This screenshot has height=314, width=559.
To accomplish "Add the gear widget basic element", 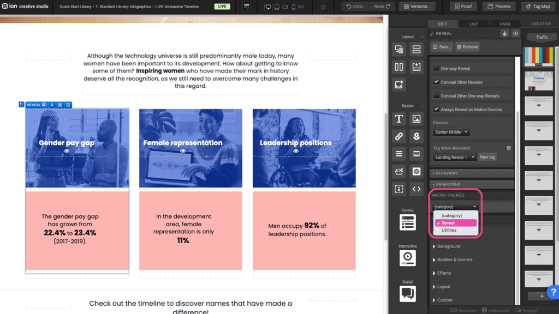I will (417, 171).
